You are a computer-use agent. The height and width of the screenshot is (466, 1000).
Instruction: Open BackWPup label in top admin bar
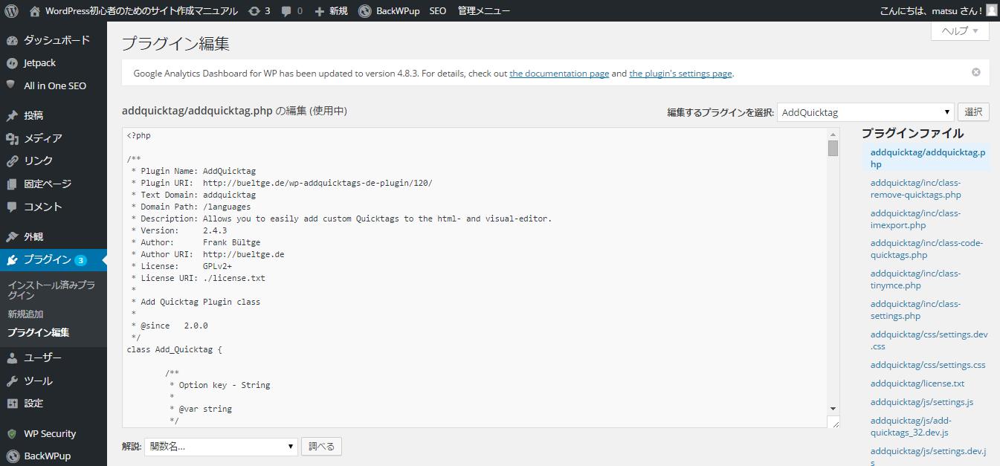pyautogui.click(x=397, y=11)
